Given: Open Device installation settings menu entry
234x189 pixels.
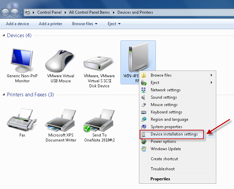Looking at the screenshot, I should [178, 134].
